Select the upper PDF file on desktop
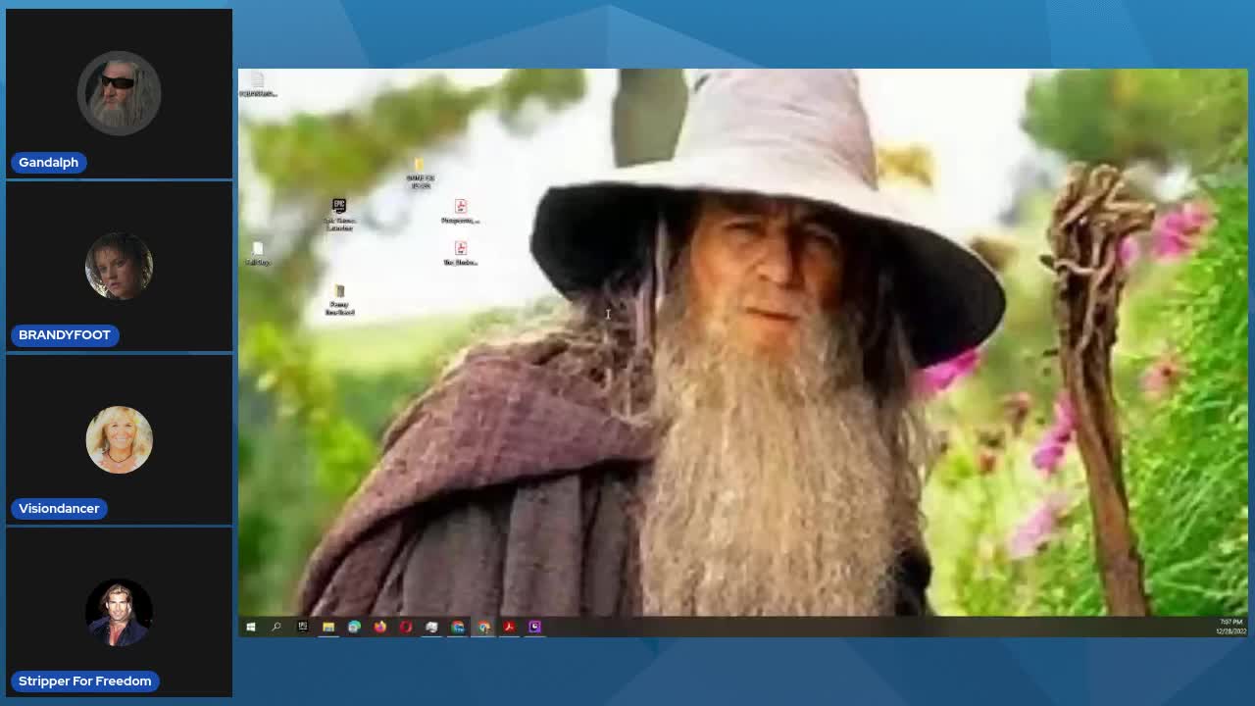 pyautogui.click(x=460, y=211)
